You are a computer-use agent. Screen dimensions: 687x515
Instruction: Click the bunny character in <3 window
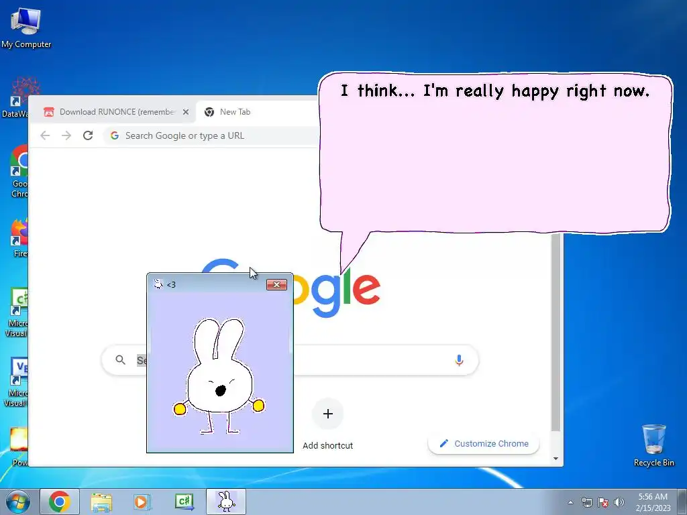(x=219, y=376)
